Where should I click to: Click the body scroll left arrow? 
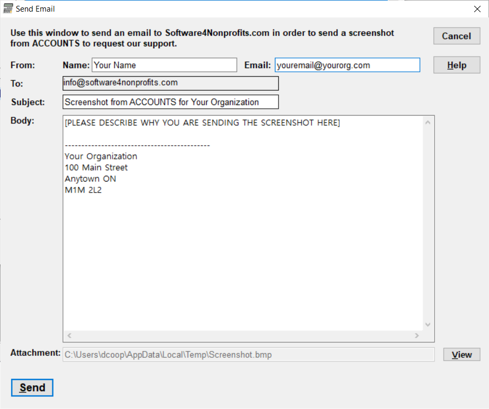point(69,336)
